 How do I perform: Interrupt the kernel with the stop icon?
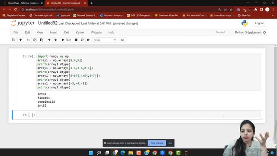point(76,40)
